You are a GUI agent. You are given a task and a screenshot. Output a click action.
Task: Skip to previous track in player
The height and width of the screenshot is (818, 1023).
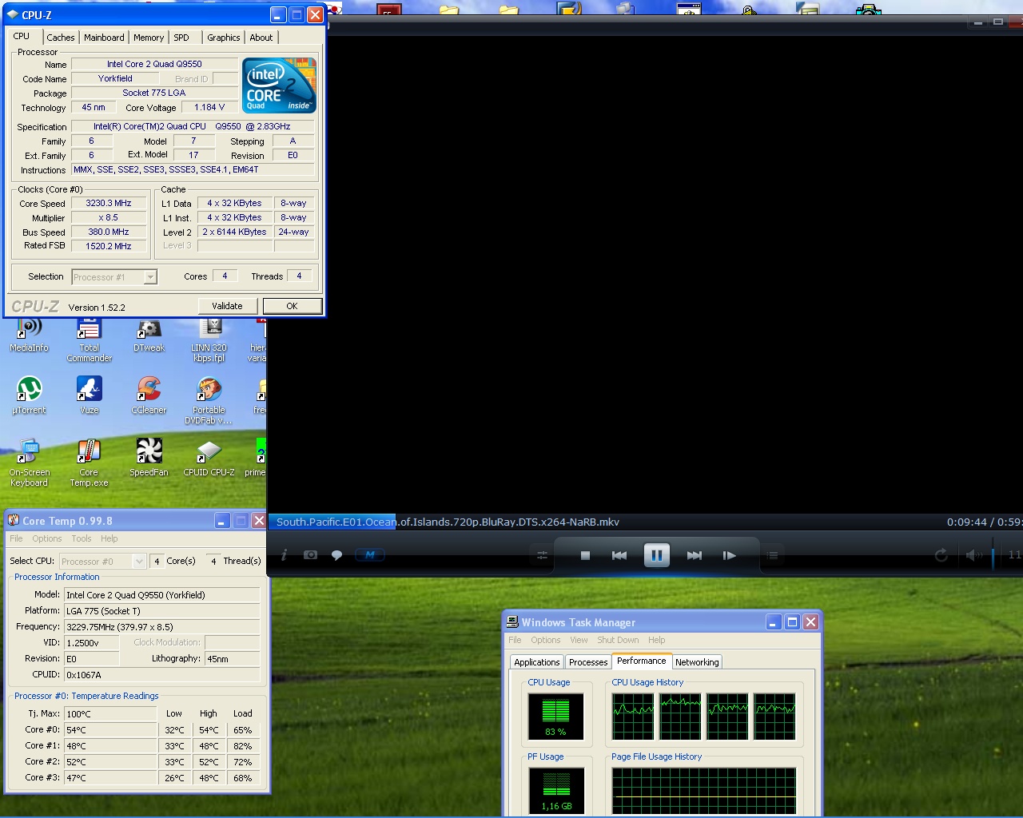pos(619,555)
